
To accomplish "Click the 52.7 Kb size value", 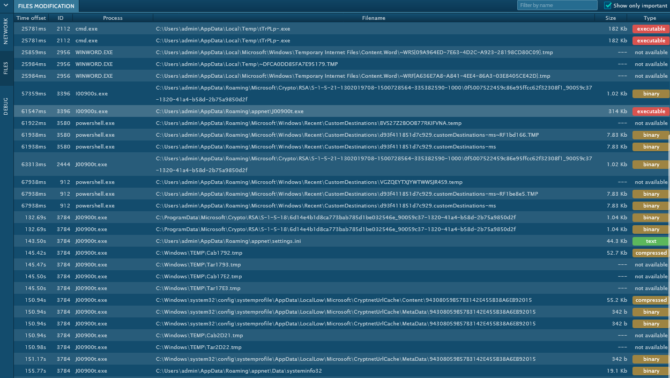I will click(x=616, y=253).
